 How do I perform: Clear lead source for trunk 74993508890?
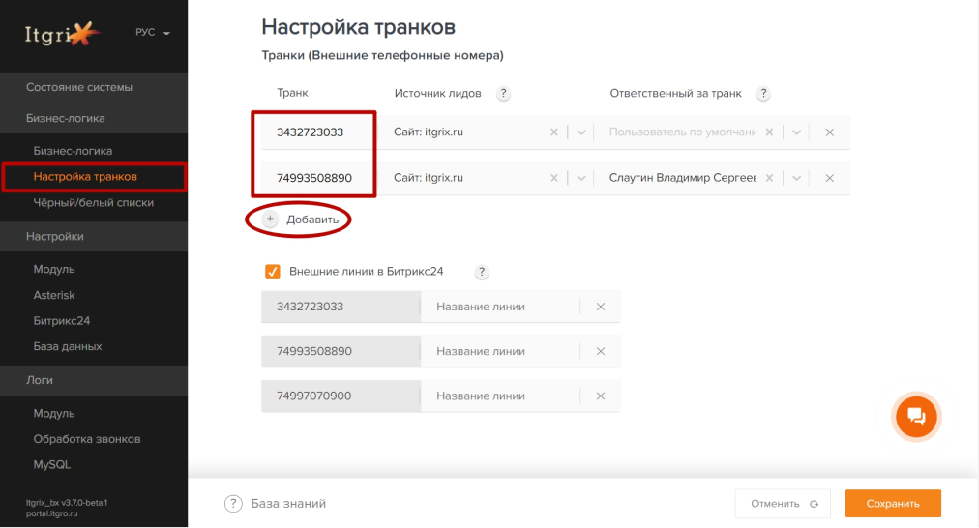[x=554, y=178]
